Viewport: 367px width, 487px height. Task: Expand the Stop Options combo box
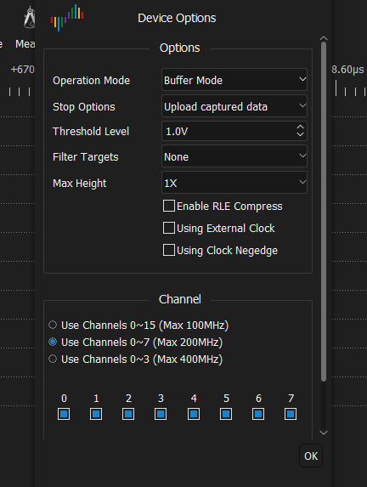click(234, 106)
